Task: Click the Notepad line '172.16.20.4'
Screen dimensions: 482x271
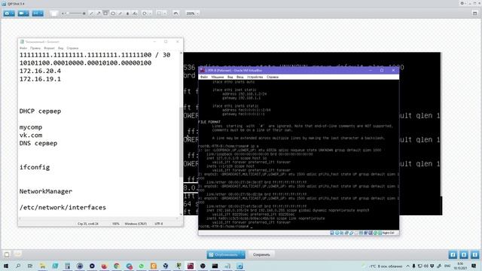Action: (x=40, y=71)
